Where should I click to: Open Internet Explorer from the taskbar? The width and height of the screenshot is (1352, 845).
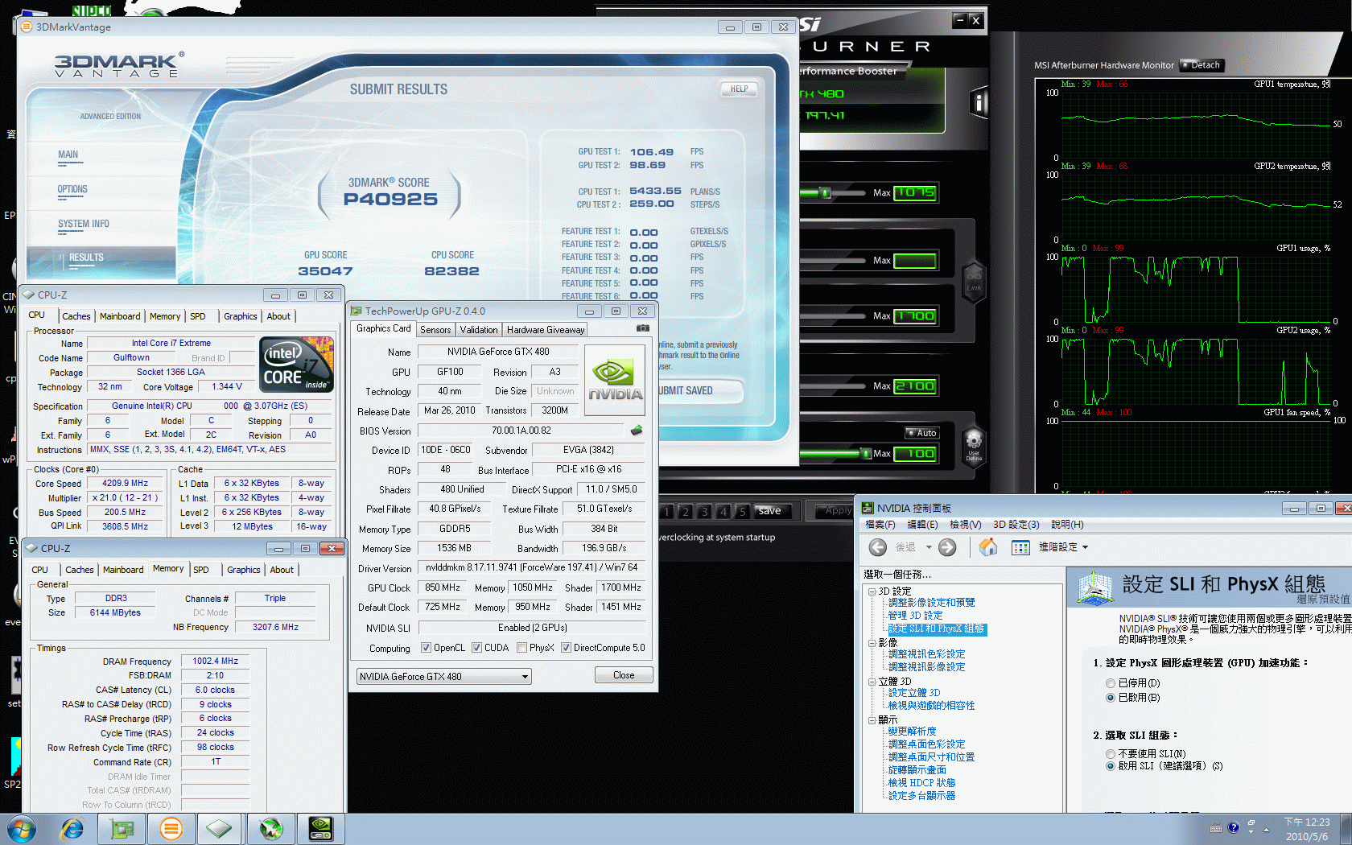[x=72, y=828]
